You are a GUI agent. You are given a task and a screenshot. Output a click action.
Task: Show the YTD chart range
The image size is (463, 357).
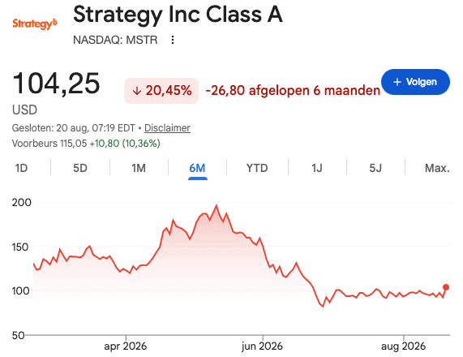(257, 168)
